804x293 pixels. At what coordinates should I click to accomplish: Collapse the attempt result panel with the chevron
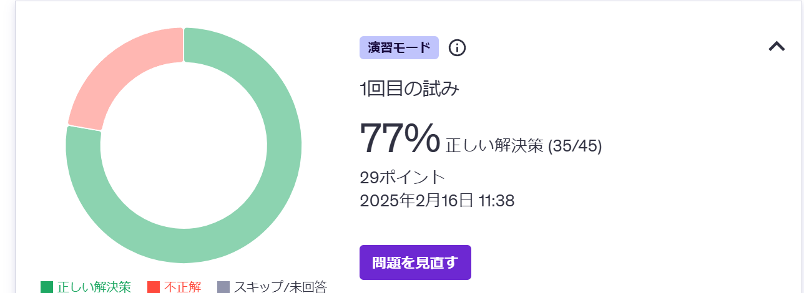777,46
